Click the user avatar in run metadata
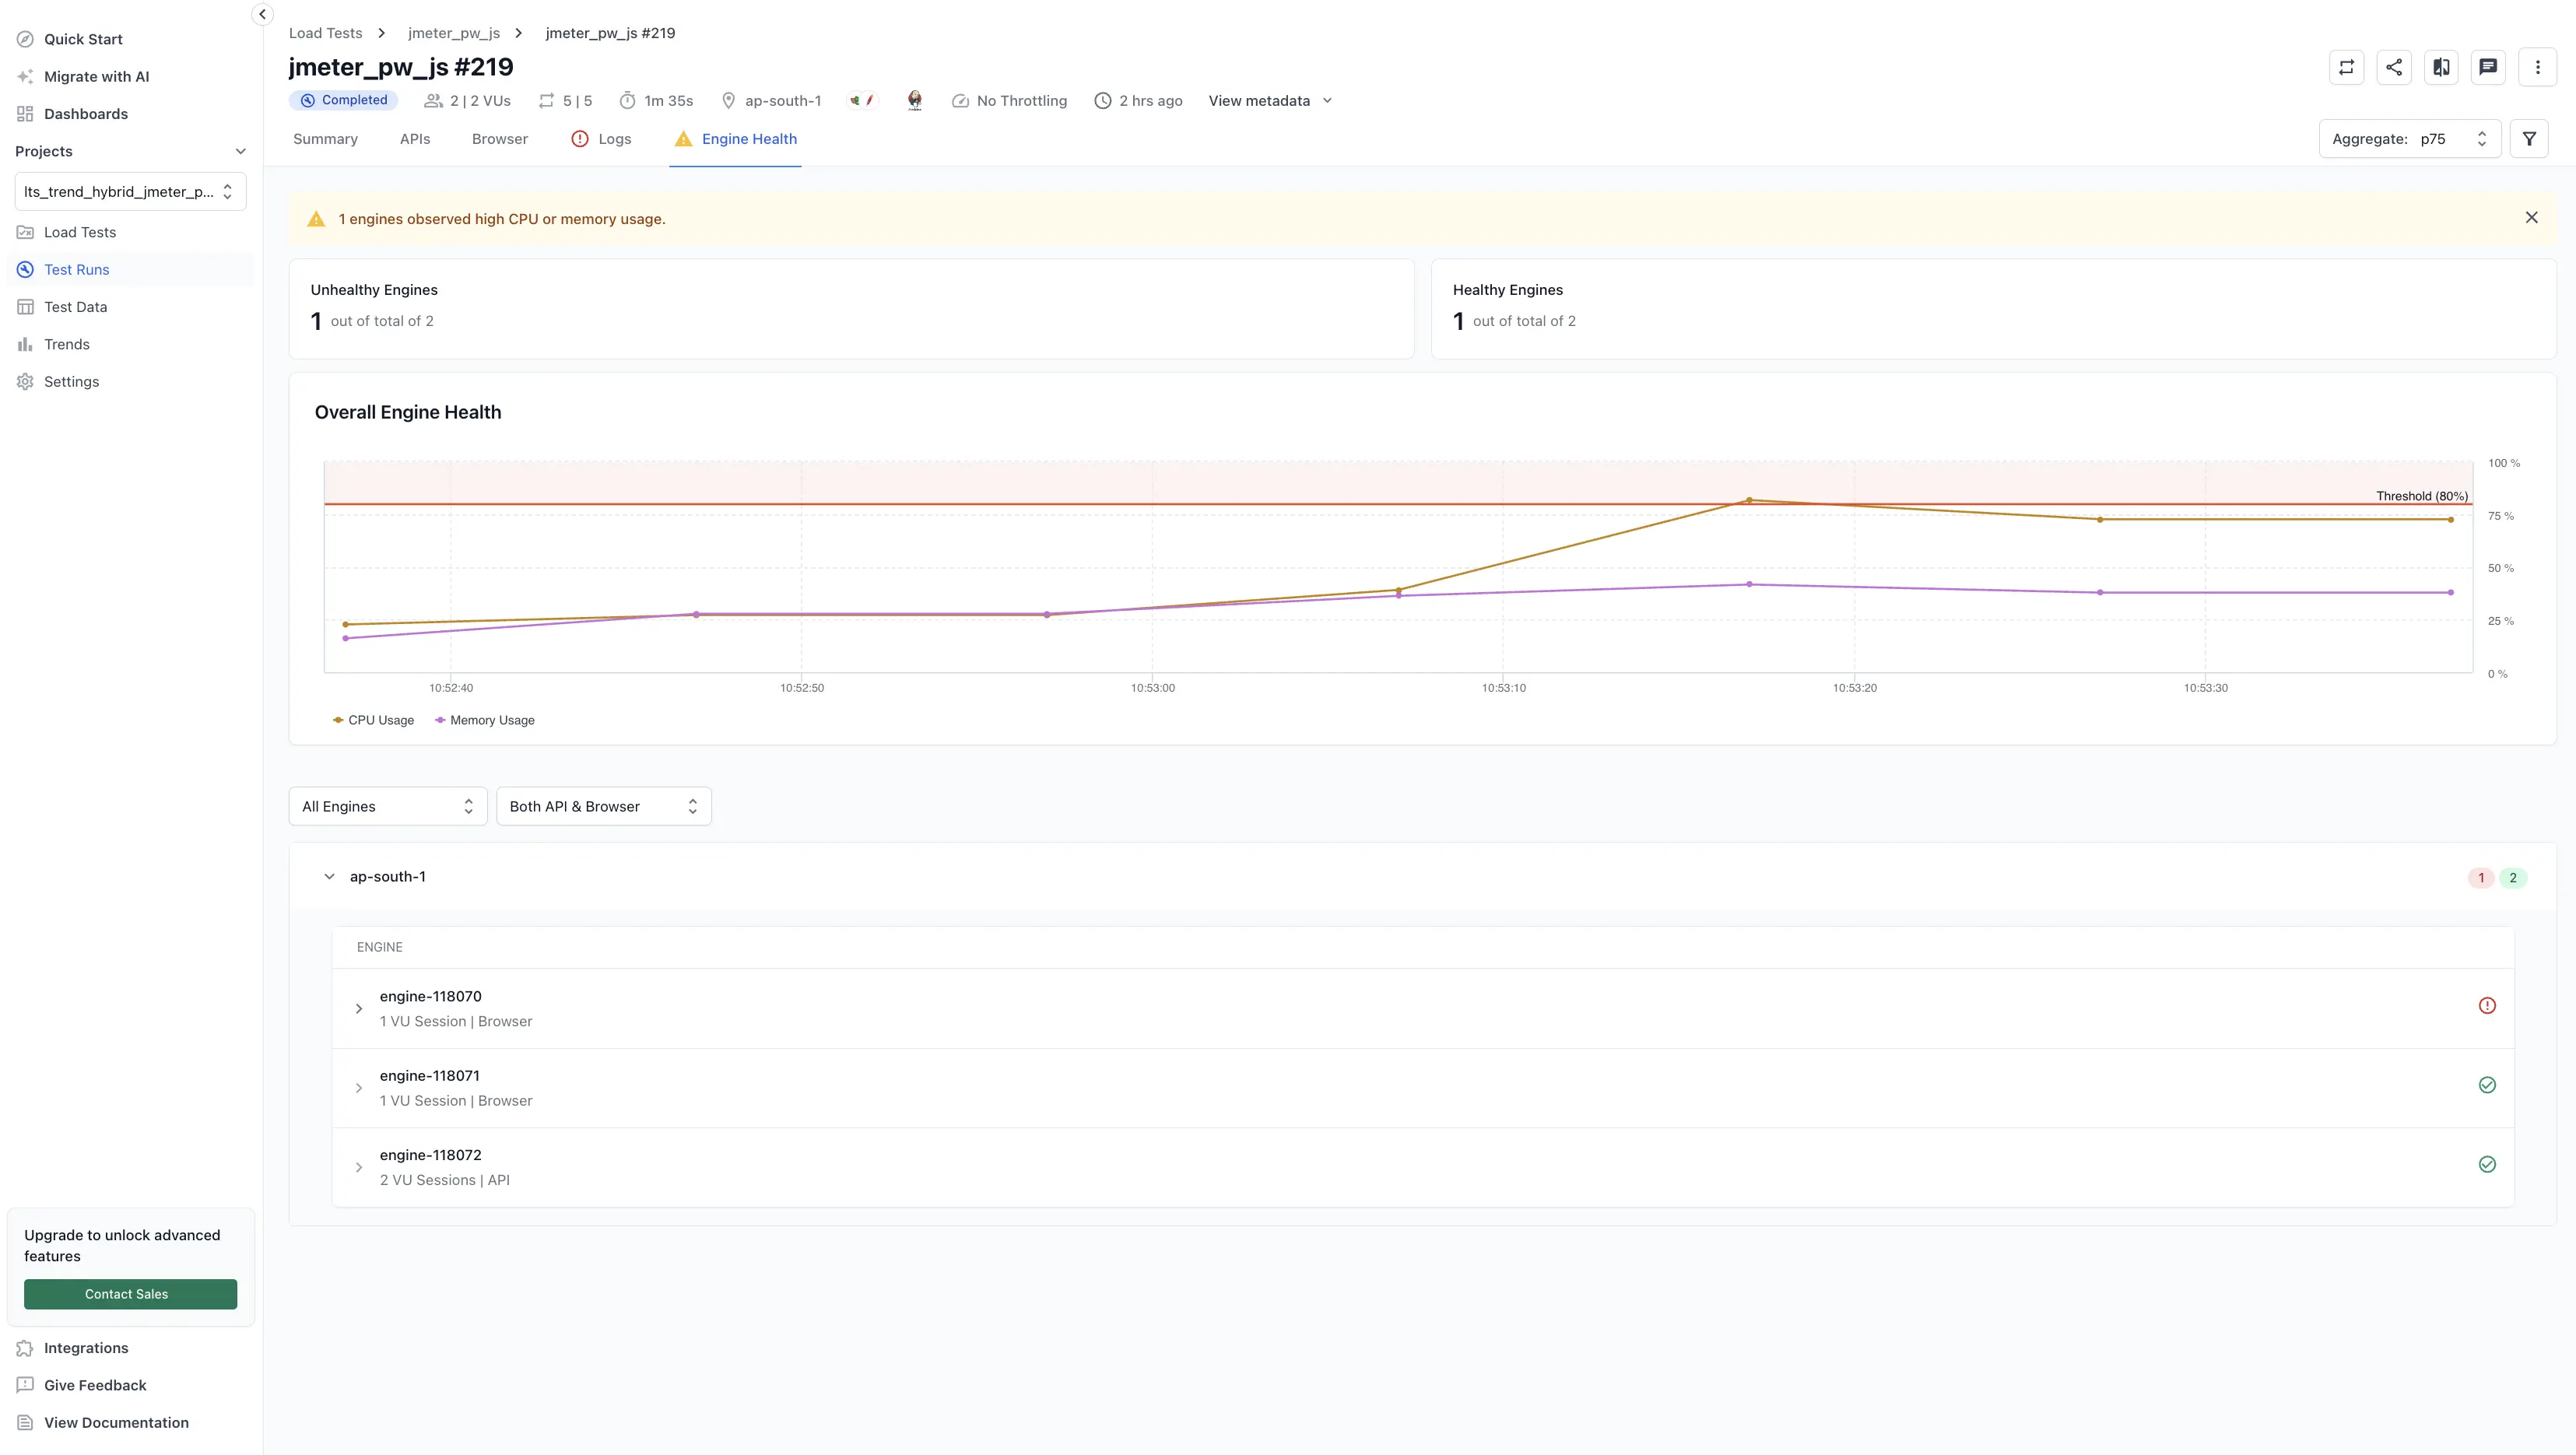The image size is (2576, 1455). point(914,100)
